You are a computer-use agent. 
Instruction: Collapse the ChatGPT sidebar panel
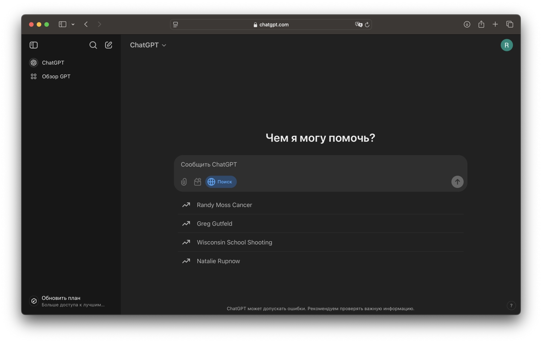coord(34,45)
